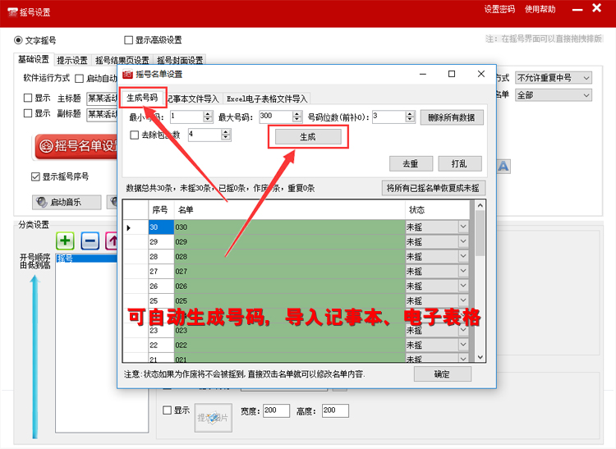
Task: Open the 提示设置 tab
Action: pyautogui.click(x=72, y=61)
